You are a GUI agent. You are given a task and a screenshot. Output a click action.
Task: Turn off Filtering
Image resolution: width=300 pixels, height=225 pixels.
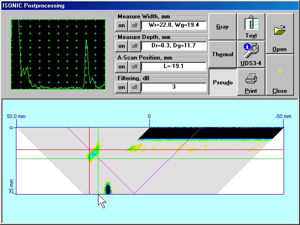tap(135, 88)
